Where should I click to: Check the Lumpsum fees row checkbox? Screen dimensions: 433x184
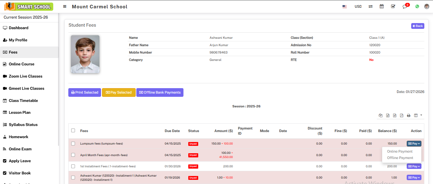tap(73, 144)
